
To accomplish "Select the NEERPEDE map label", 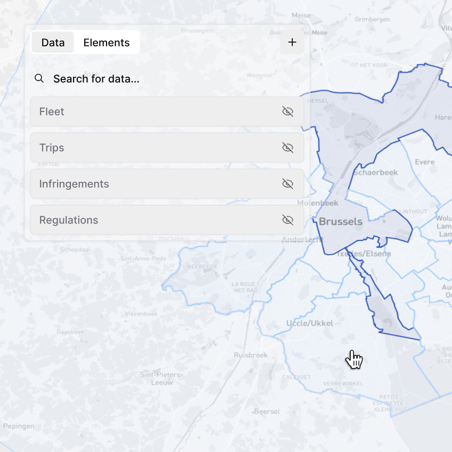I will click(x=202, y=267).
